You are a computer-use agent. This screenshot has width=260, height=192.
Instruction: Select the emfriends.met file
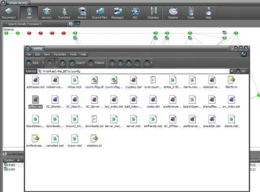(153, 121)
